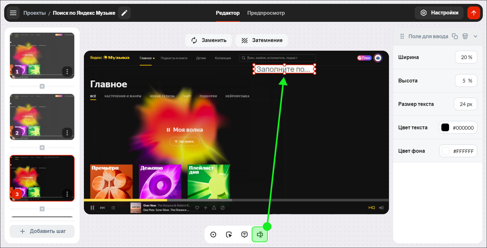The height and width of the screenshot is (248, 487).
Task: Click the Ширина value field
Action: click(x=466, y=57)
